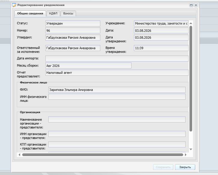Image resolution: width=218 pixels, height=175 pixels.
Task: Open the НДФЛ tab
Action: pyautogui.click(x=53, y=14)
